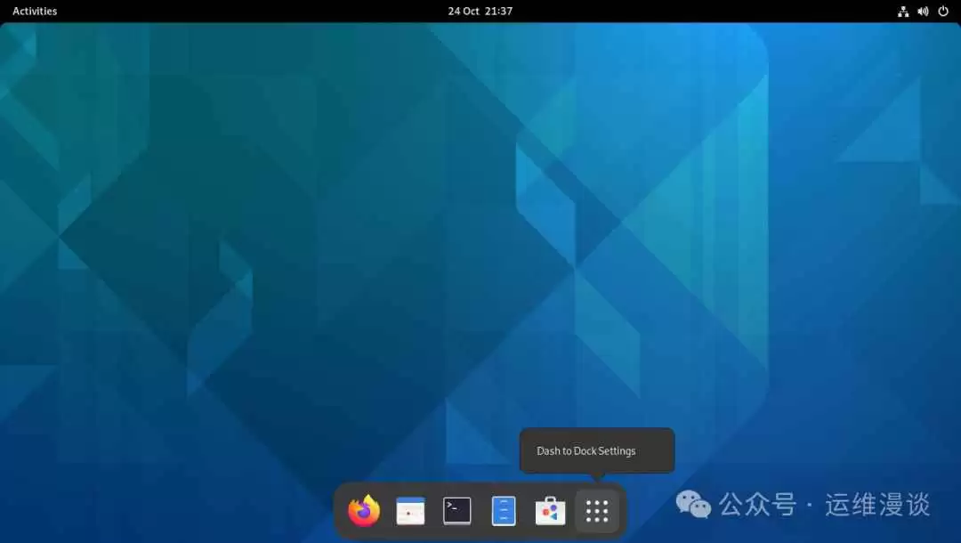Expand the date and time dropdown

[x=480, y=11]
